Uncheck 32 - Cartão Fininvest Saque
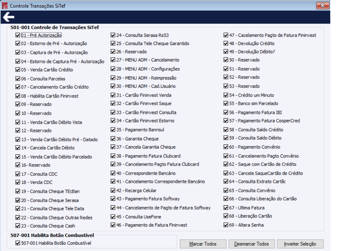 coord(113,103)
